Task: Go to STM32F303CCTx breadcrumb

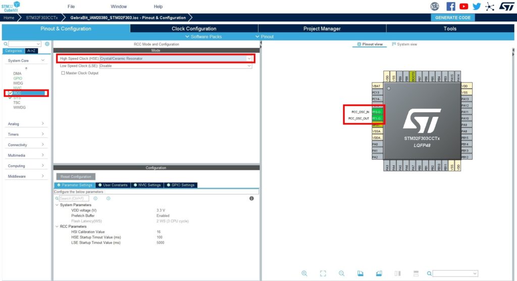Action: point(42,18)
